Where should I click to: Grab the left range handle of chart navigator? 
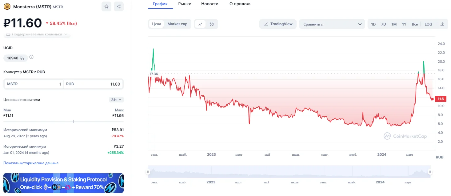point(148,172)
